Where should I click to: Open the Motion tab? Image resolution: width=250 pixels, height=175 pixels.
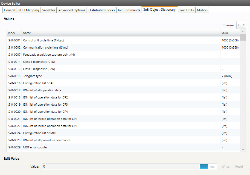(202, 10)
